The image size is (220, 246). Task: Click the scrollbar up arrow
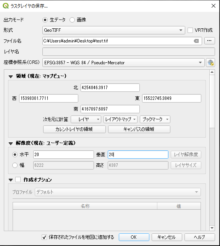coord(212,72)
